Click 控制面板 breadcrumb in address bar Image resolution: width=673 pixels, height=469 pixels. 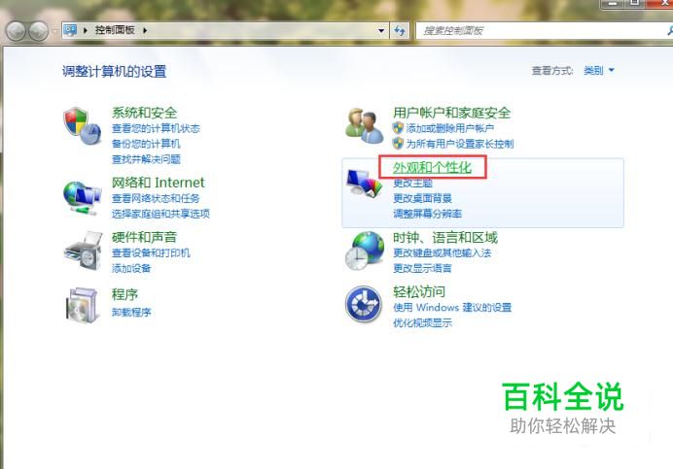(115, 30)
